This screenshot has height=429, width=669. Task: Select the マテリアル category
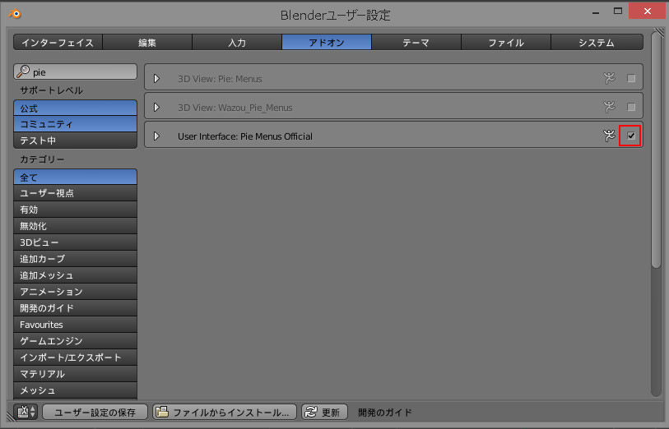tap(75, 374)
